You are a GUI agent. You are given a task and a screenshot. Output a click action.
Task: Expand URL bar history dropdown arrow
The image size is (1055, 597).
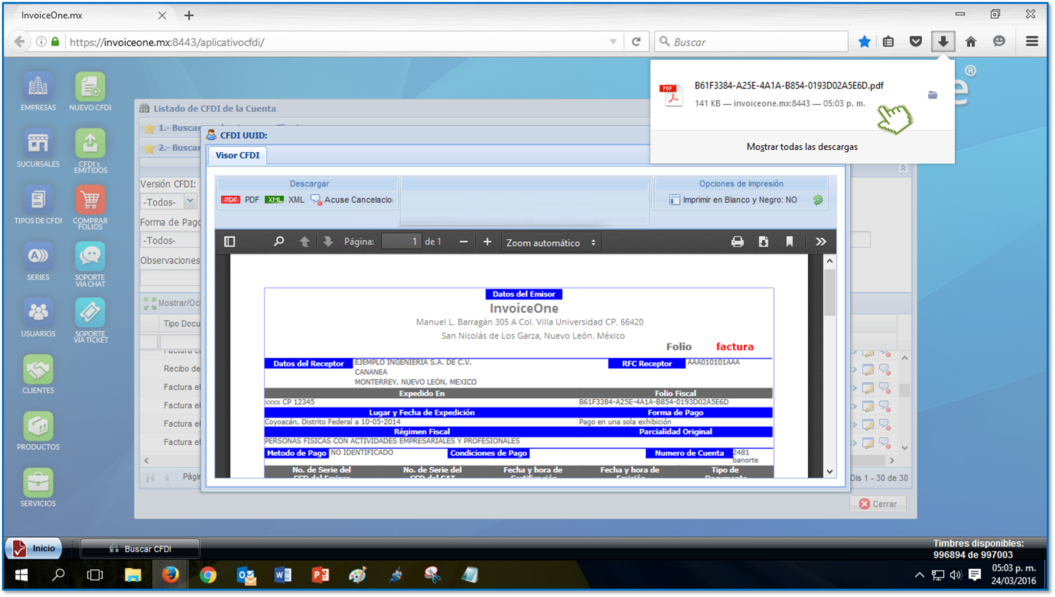613,42
